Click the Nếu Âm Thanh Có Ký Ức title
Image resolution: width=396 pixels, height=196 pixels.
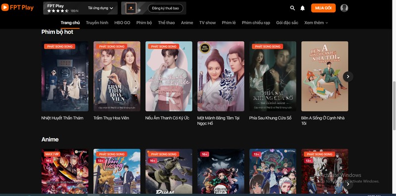tap(168, 118)
